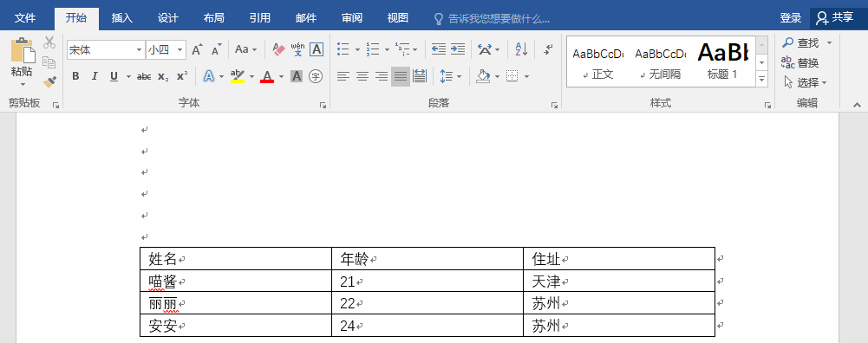Click the line spacing icon
Viewport: 868px width, 343px height.
coord(447,76)
